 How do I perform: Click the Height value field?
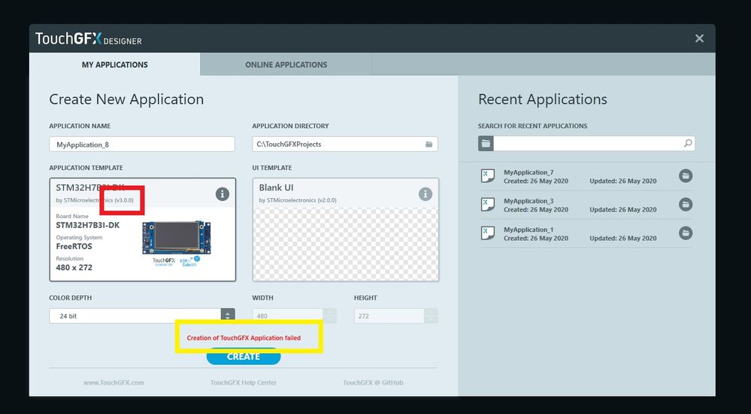coord(389,315)
